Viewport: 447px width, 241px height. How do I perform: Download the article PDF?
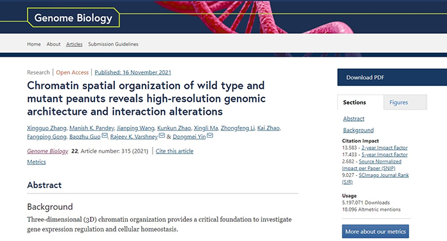tap(392, 77)
